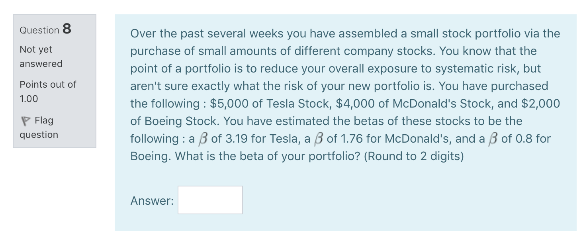Image resolution: width=587 pixels, height=247 pixels.
Task: Click the beta symbol before 1.76
Action: coord(319,139)
